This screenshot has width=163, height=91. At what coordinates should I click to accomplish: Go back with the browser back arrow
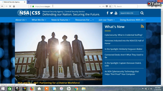(x=2, y=6)
